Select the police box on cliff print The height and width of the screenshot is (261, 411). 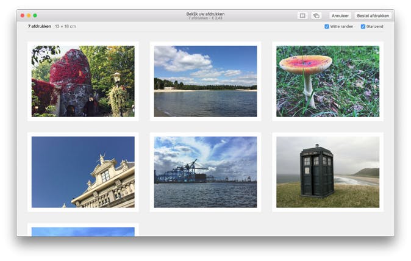click(327, 172)
